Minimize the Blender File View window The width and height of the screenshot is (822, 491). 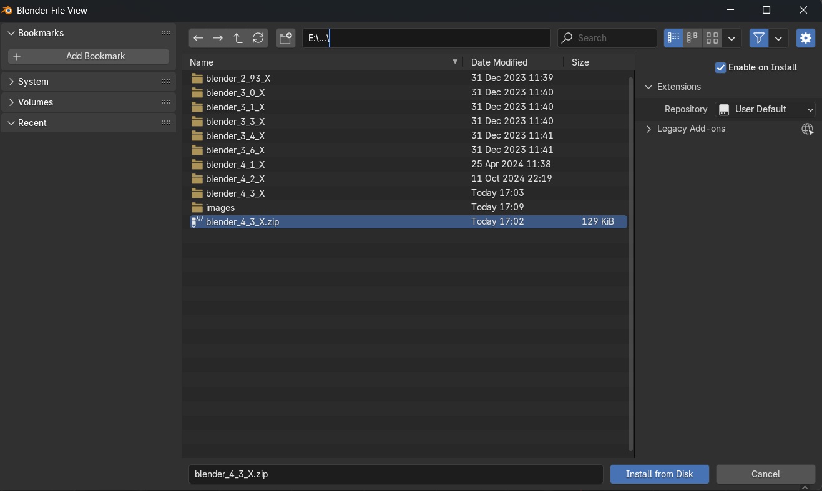[x=729, y=10]
